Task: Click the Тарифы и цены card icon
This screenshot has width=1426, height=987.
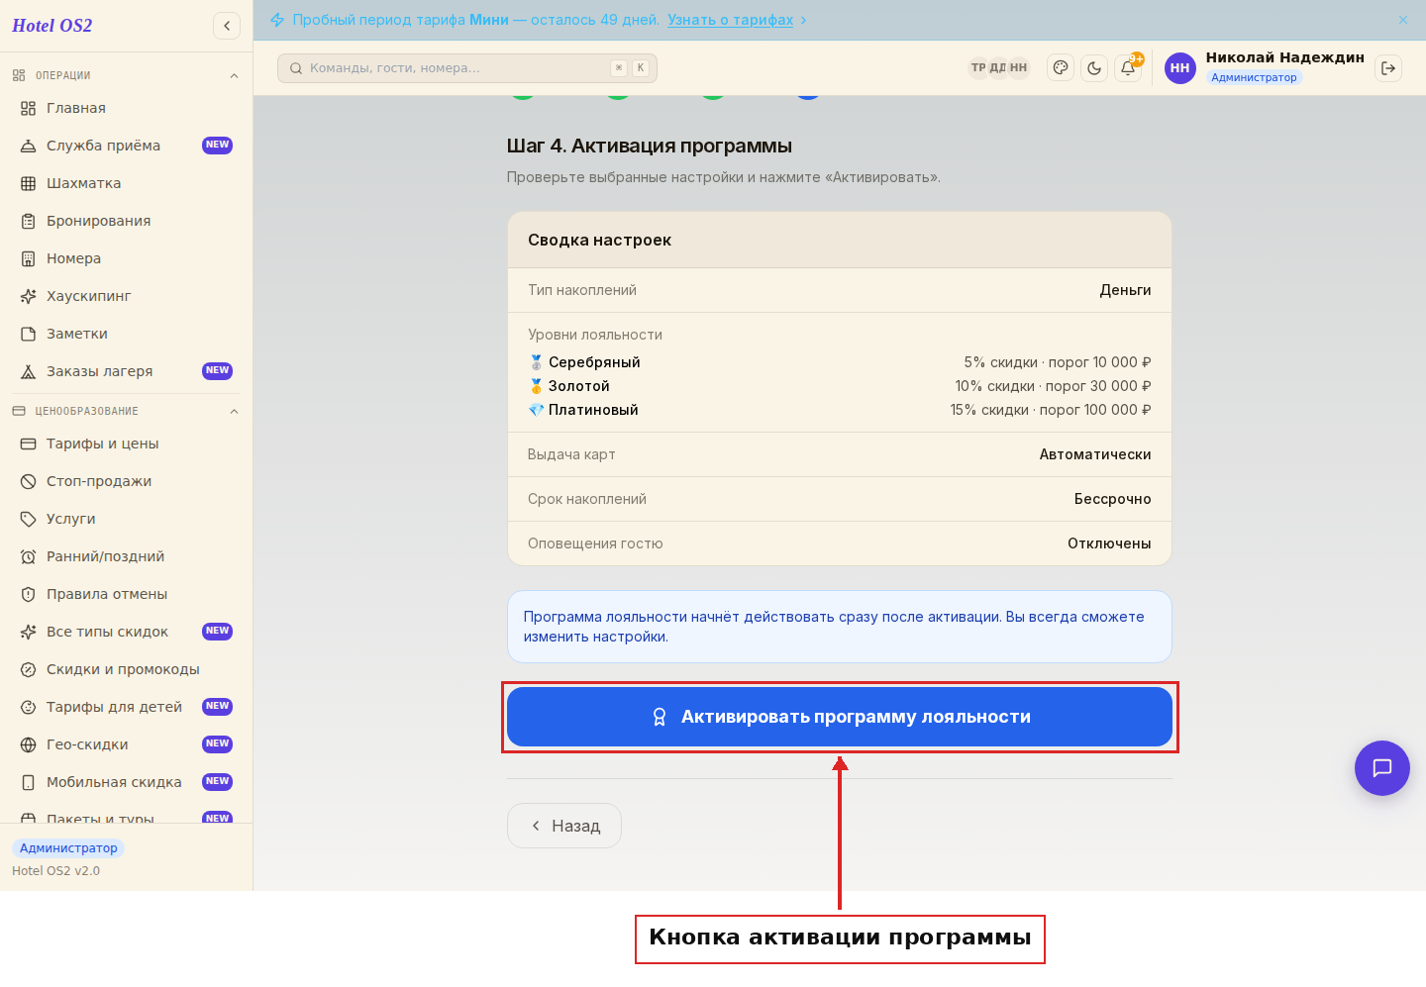Action: [x=29, y=444]
